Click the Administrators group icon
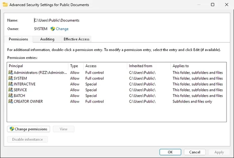Image resolution: width=234 pixels, height=158 pixels. point(11,72)
